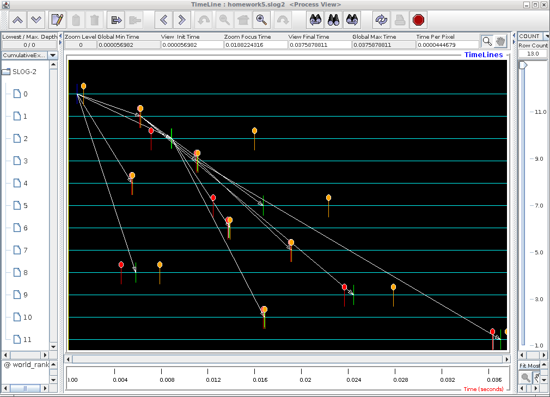Click the up arrow toolbar button
Viewport: 550px width, 397px height.
click(18, 20)
